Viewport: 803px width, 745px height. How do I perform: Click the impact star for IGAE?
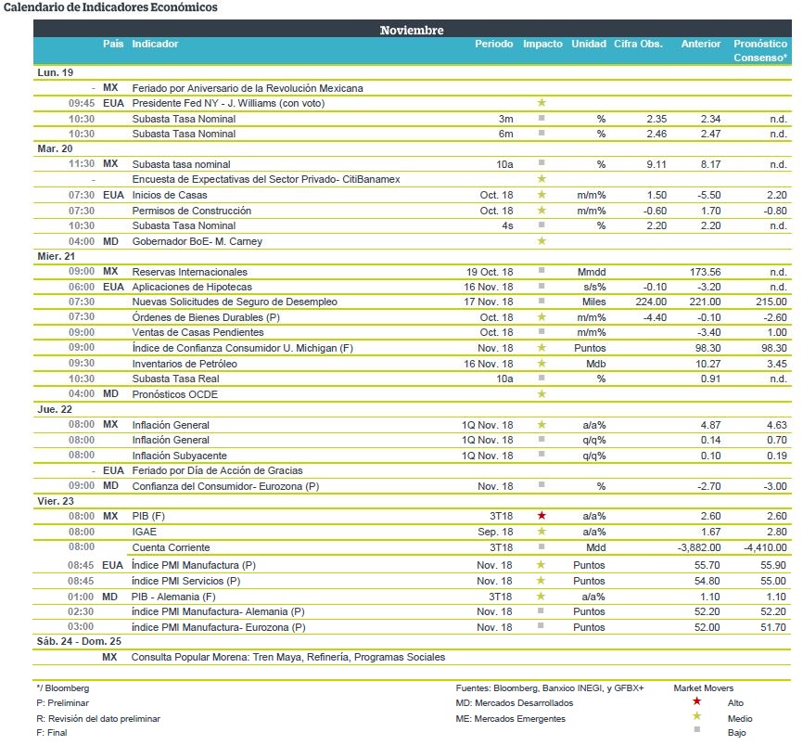pyautogui.click(x=542, y=532)
